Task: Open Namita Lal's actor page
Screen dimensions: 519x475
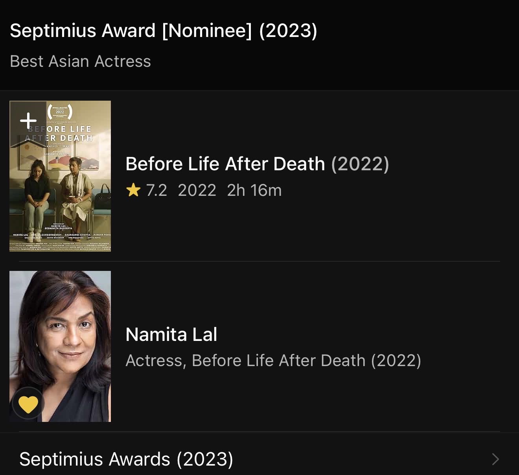Action: (x=172, y=334)
